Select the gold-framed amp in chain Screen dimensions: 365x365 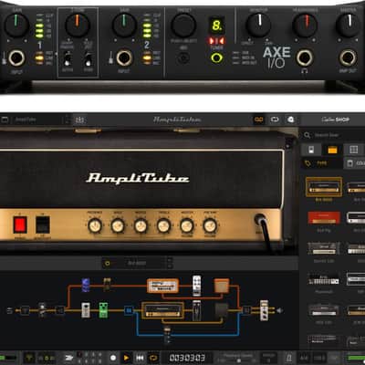click(x=162, y=310)
